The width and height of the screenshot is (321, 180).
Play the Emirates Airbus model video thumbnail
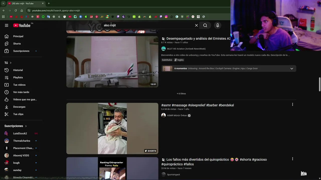pos(112,62)
